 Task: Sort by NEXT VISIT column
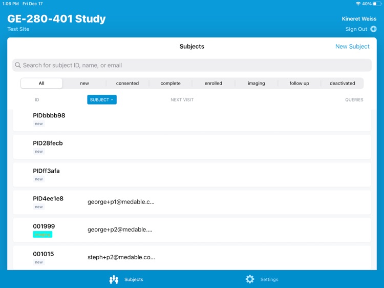[182, 100]
